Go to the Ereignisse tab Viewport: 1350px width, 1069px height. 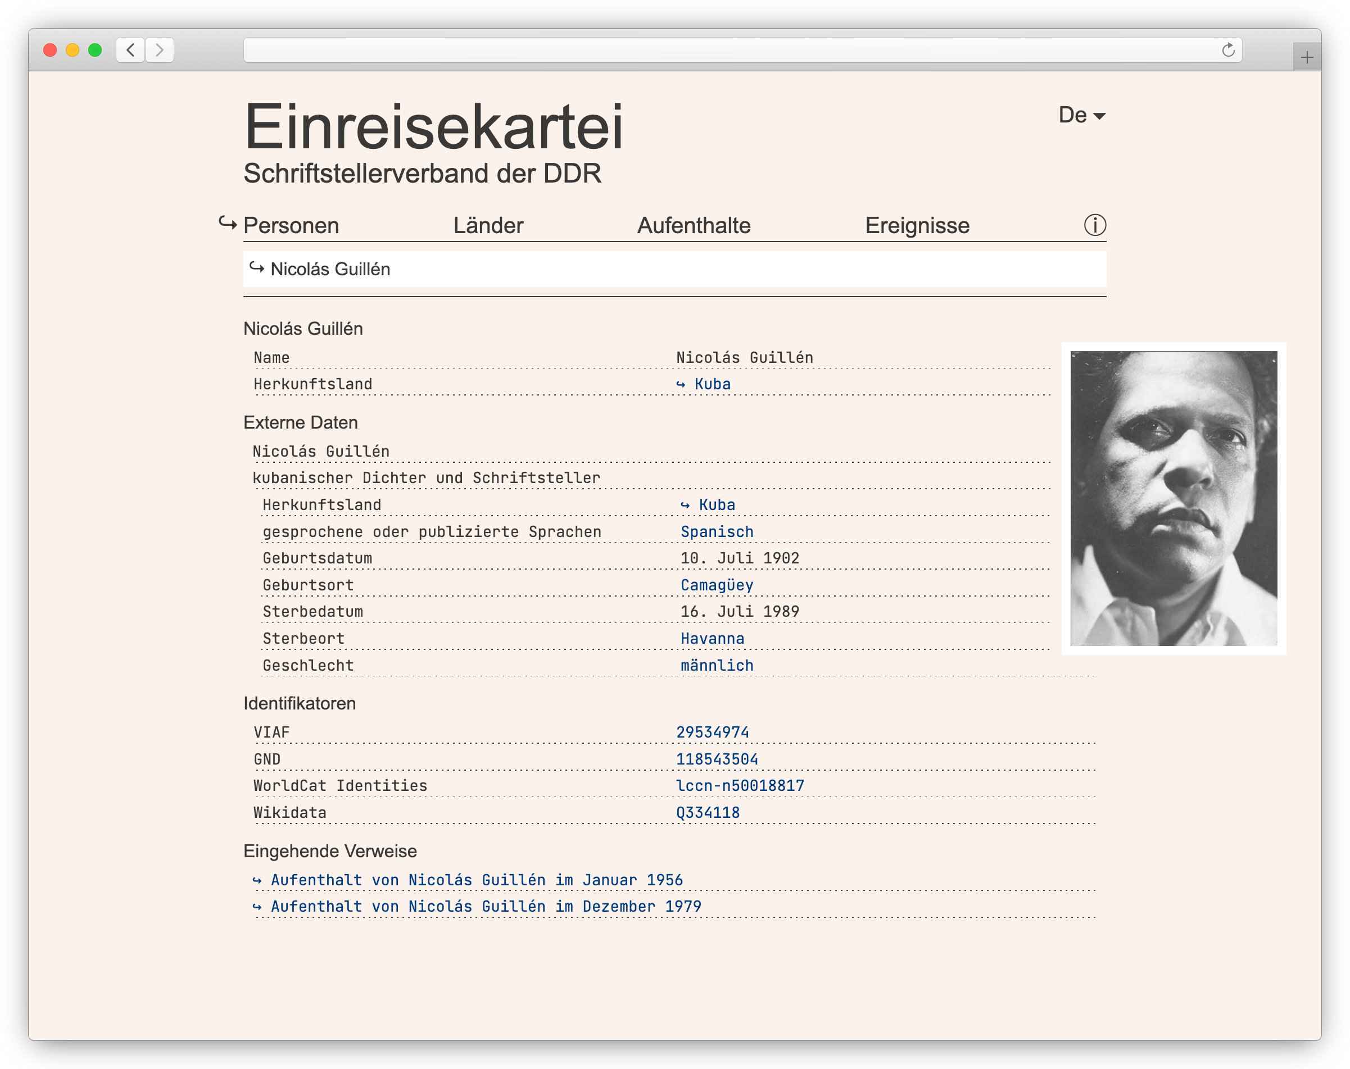(x=917, y=225)
